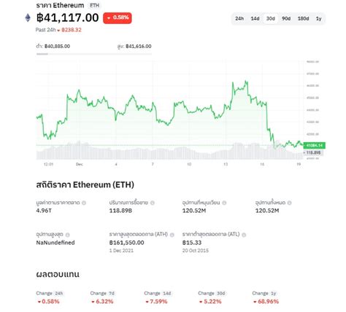Show the circulating supply info tooltip icon
Image resolution: width=346 pixels, height=312 pixels.
(x=224, y=203)
